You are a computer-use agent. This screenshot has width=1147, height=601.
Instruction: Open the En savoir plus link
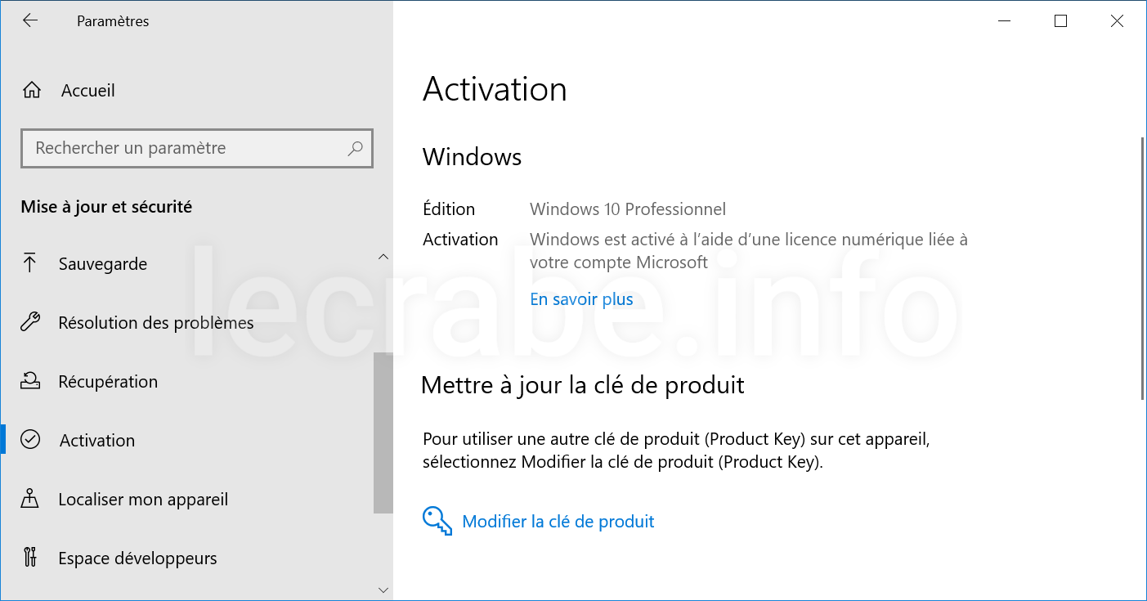point(581,299)
